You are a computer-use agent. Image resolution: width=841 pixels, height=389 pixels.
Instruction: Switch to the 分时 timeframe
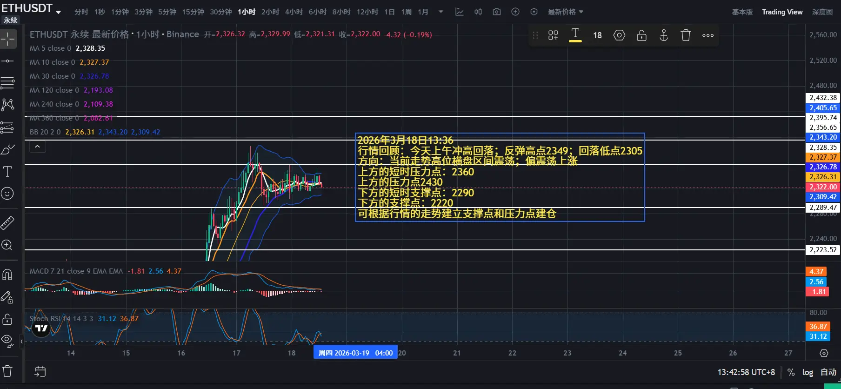click(81, 12)
